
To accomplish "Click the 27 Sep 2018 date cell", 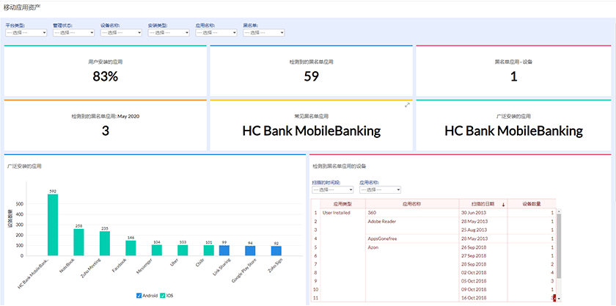I will click(x=483, y=255).
